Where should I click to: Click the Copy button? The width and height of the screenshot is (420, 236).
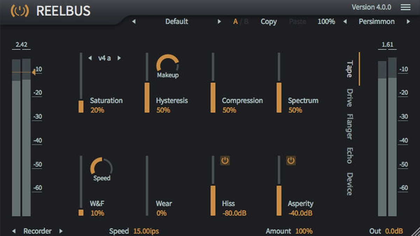point(268,22)
